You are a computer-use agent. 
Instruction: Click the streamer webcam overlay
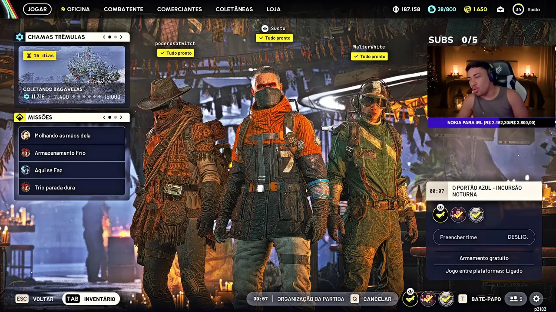pos(491,82)
